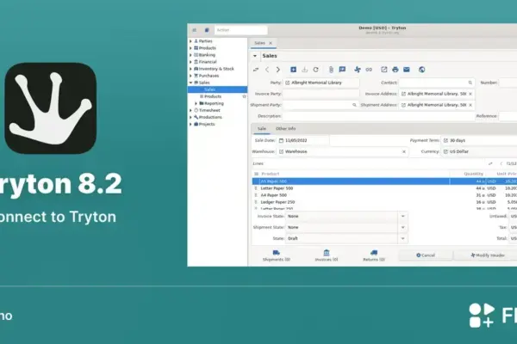
Task: Select the Sales tab at the top
Action: click(x=260, y=43)
